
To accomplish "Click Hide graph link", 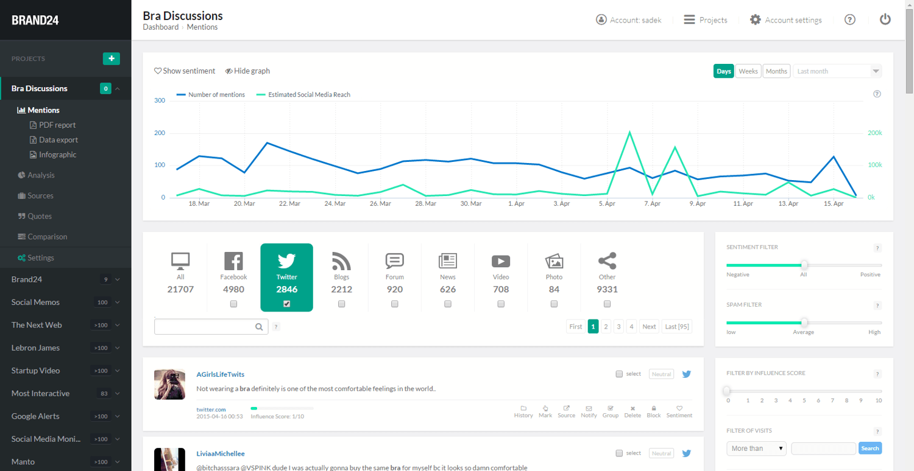I will click(247, 71).
